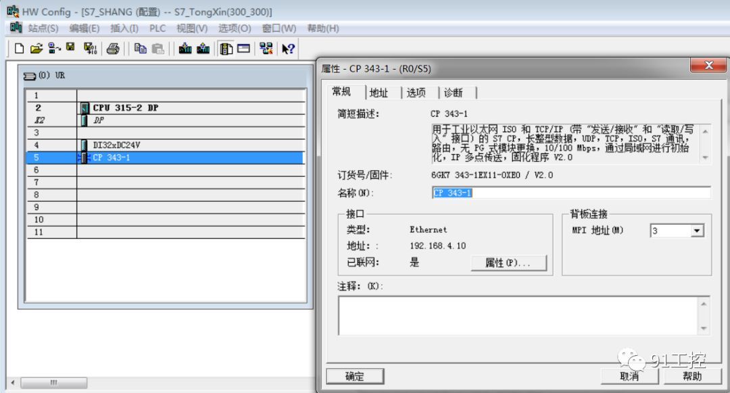Open the Configure Network icon
This screenshot has width=730, height=393.
click(266, 49)
